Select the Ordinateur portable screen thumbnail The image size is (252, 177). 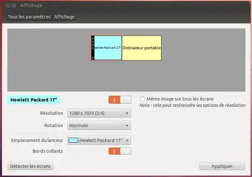coord(141,48)
